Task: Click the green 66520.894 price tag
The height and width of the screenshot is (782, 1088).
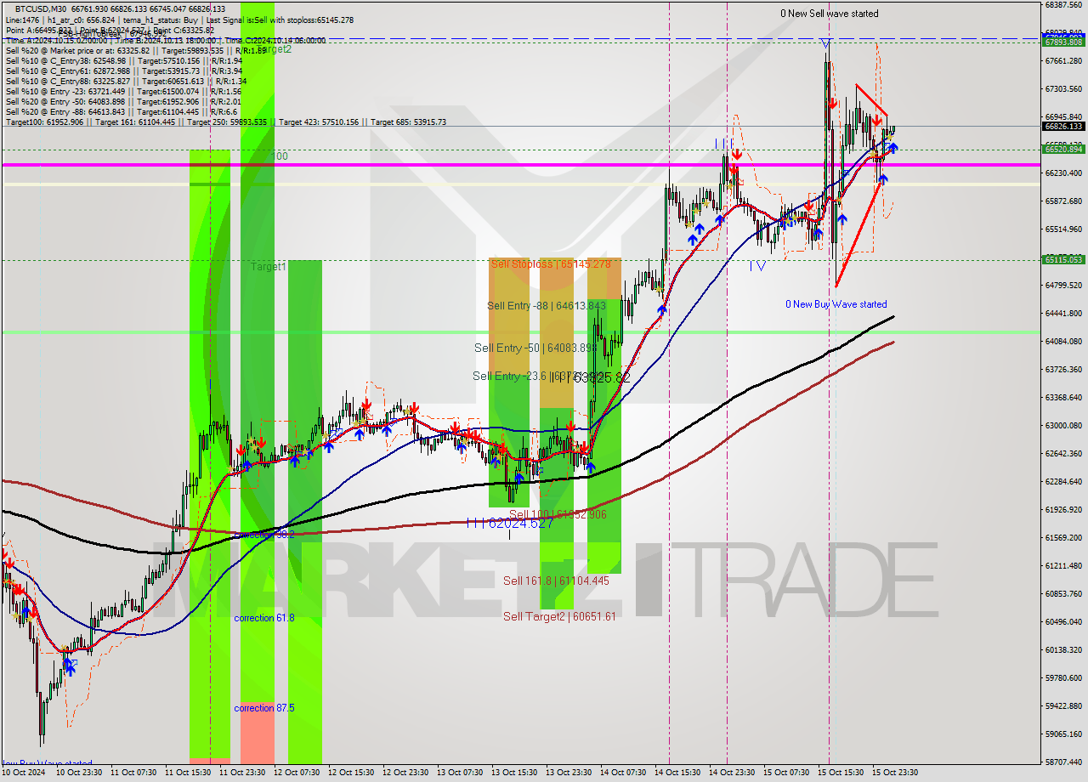Action: [x=1063, y=149]
